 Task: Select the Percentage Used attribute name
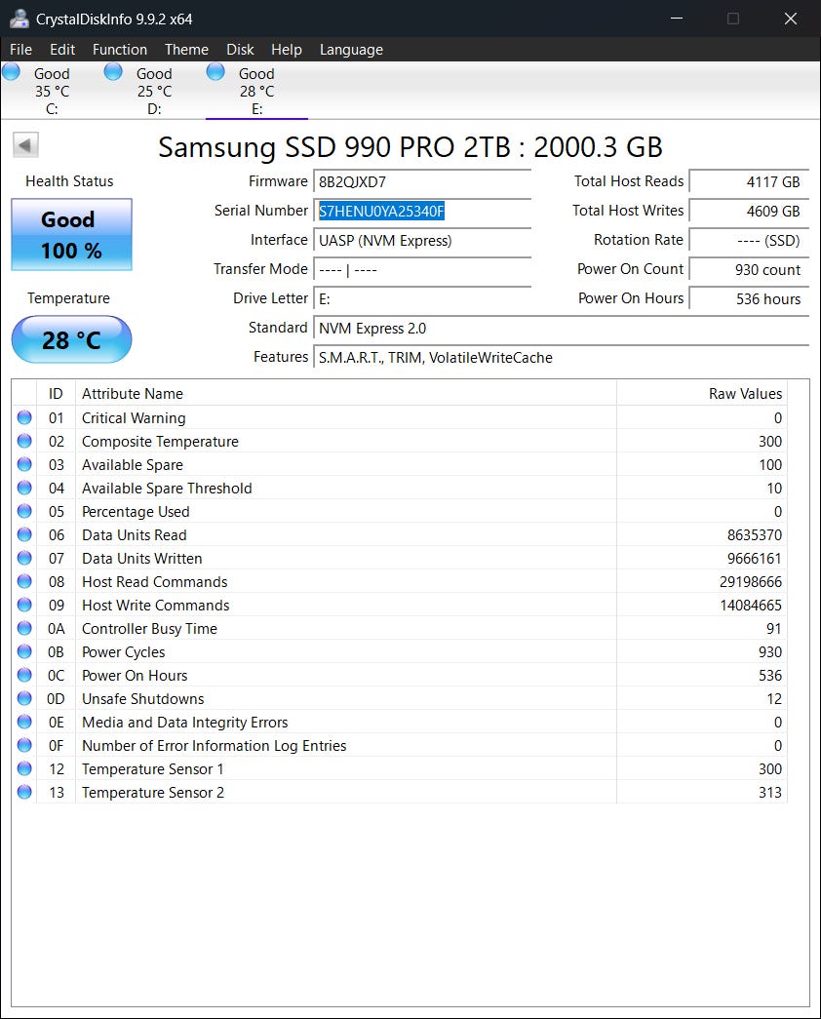point(136,511)
